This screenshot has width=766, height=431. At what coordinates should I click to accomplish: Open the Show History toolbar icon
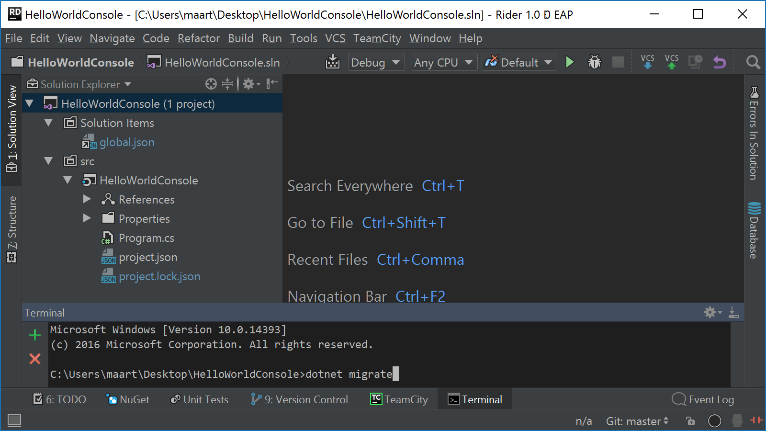point(695,62)
